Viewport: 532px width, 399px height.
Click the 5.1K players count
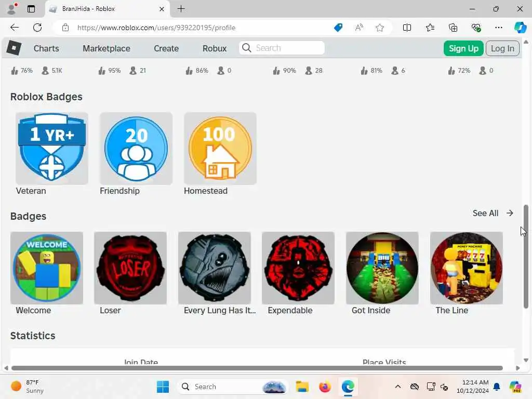(57, 71)
